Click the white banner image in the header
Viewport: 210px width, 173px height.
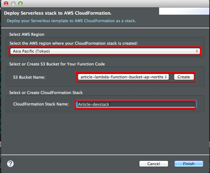pos(184,11)
